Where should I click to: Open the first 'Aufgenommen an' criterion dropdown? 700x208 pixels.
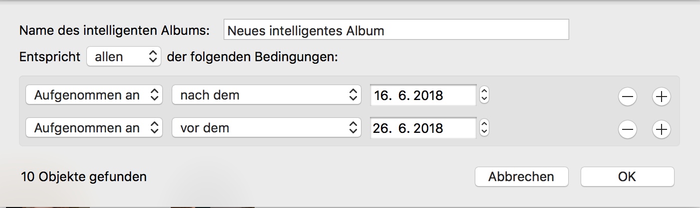pyautogui.click(x=94, y=95)
